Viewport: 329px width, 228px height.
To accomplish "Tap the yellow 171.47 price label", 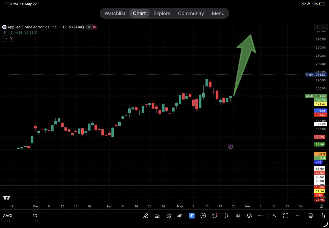I will pos(320,104).
